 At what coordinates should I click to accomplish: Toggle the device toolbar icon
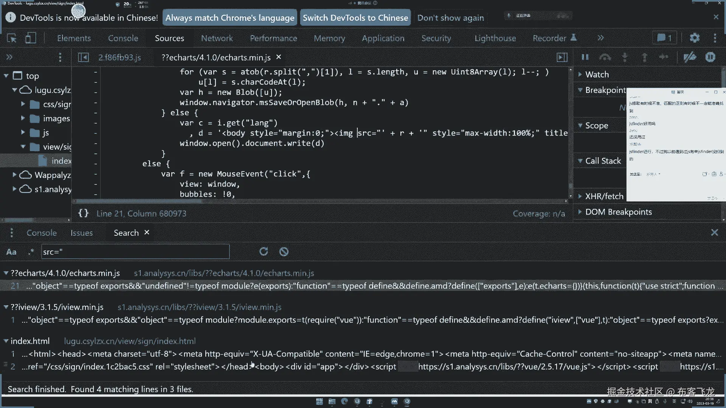(x=31, y=38)
